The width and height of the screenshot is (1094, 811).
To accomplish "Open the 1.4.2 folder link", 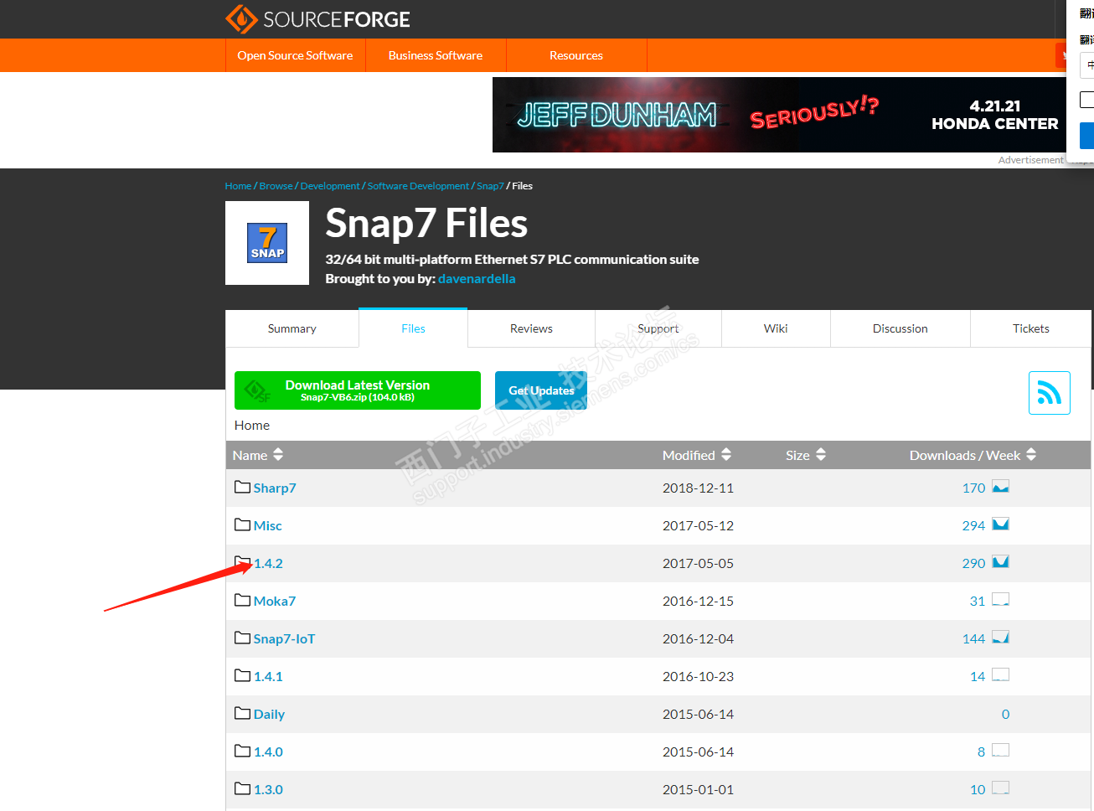I will click(268, 563).
